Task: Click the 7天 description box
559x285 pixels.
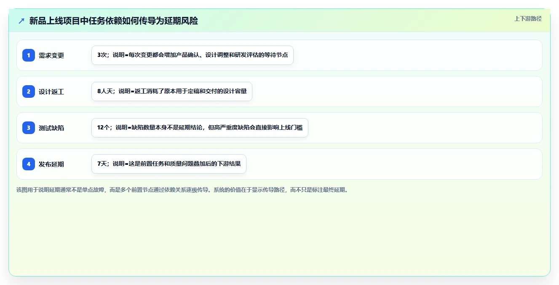Action: point(169,164)
